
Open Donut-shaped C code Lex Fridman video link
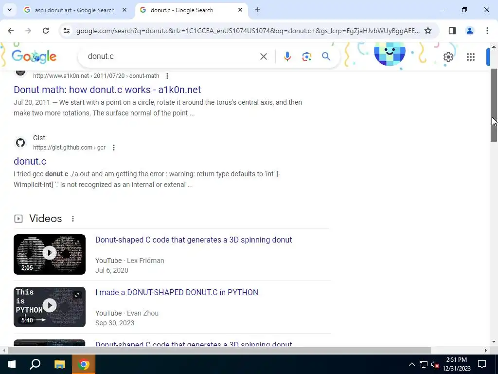(194, 240)
